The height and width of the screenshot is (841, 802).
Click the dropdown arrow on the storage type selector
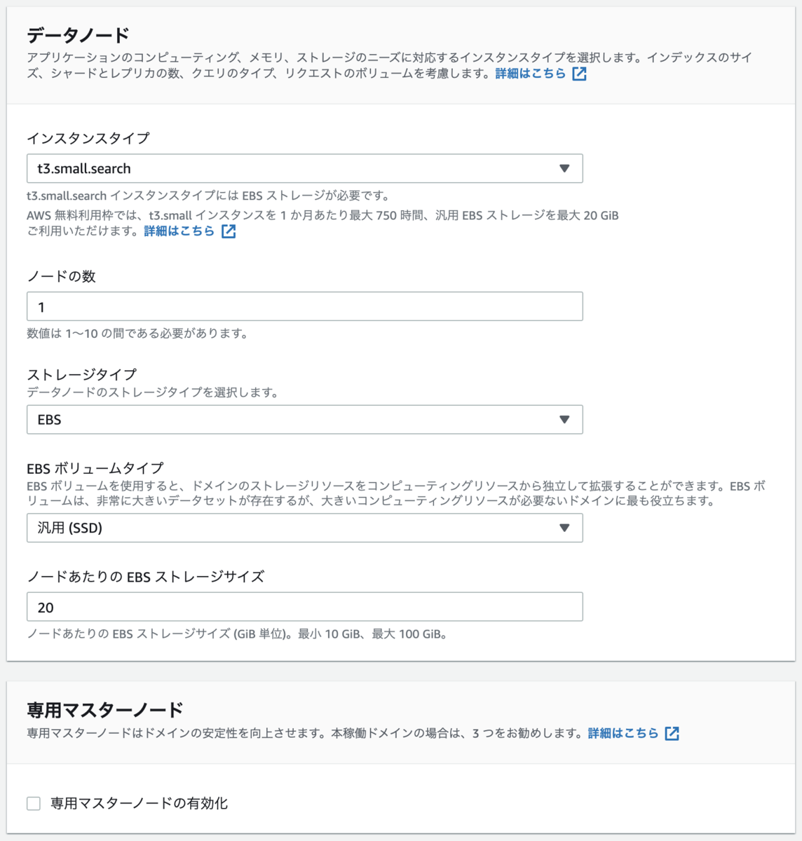pos(565,419)
